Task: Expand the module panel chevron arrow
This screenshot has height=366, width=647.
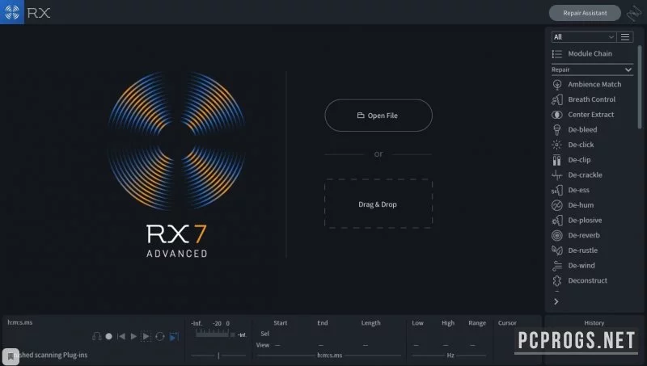Action: [556, 301]
